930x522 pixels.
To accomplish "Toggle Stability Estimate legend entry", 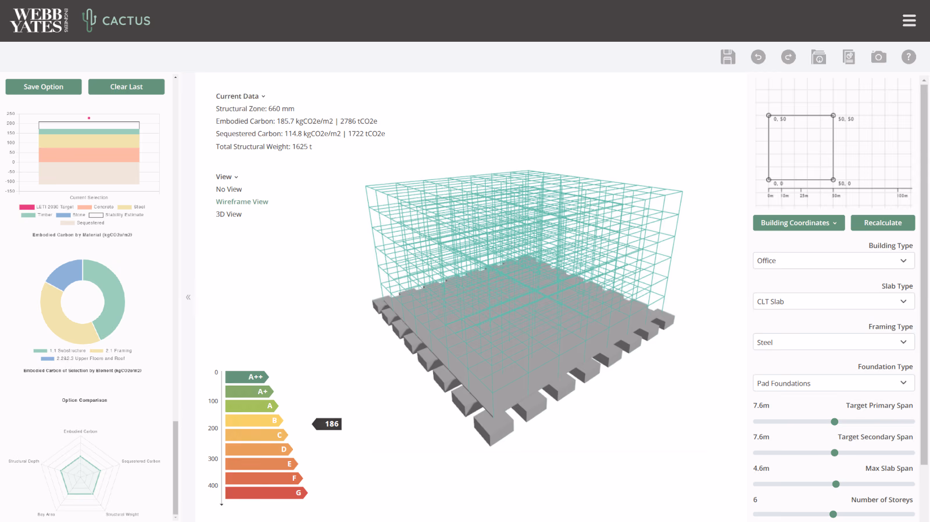I will [116, 215].
